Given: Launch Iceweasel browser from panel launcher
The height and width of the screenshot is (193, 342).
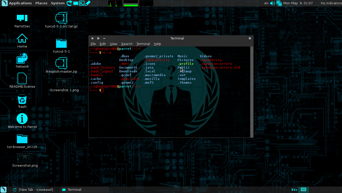Looking at the screenshot, I should click(x=69, y=3).
